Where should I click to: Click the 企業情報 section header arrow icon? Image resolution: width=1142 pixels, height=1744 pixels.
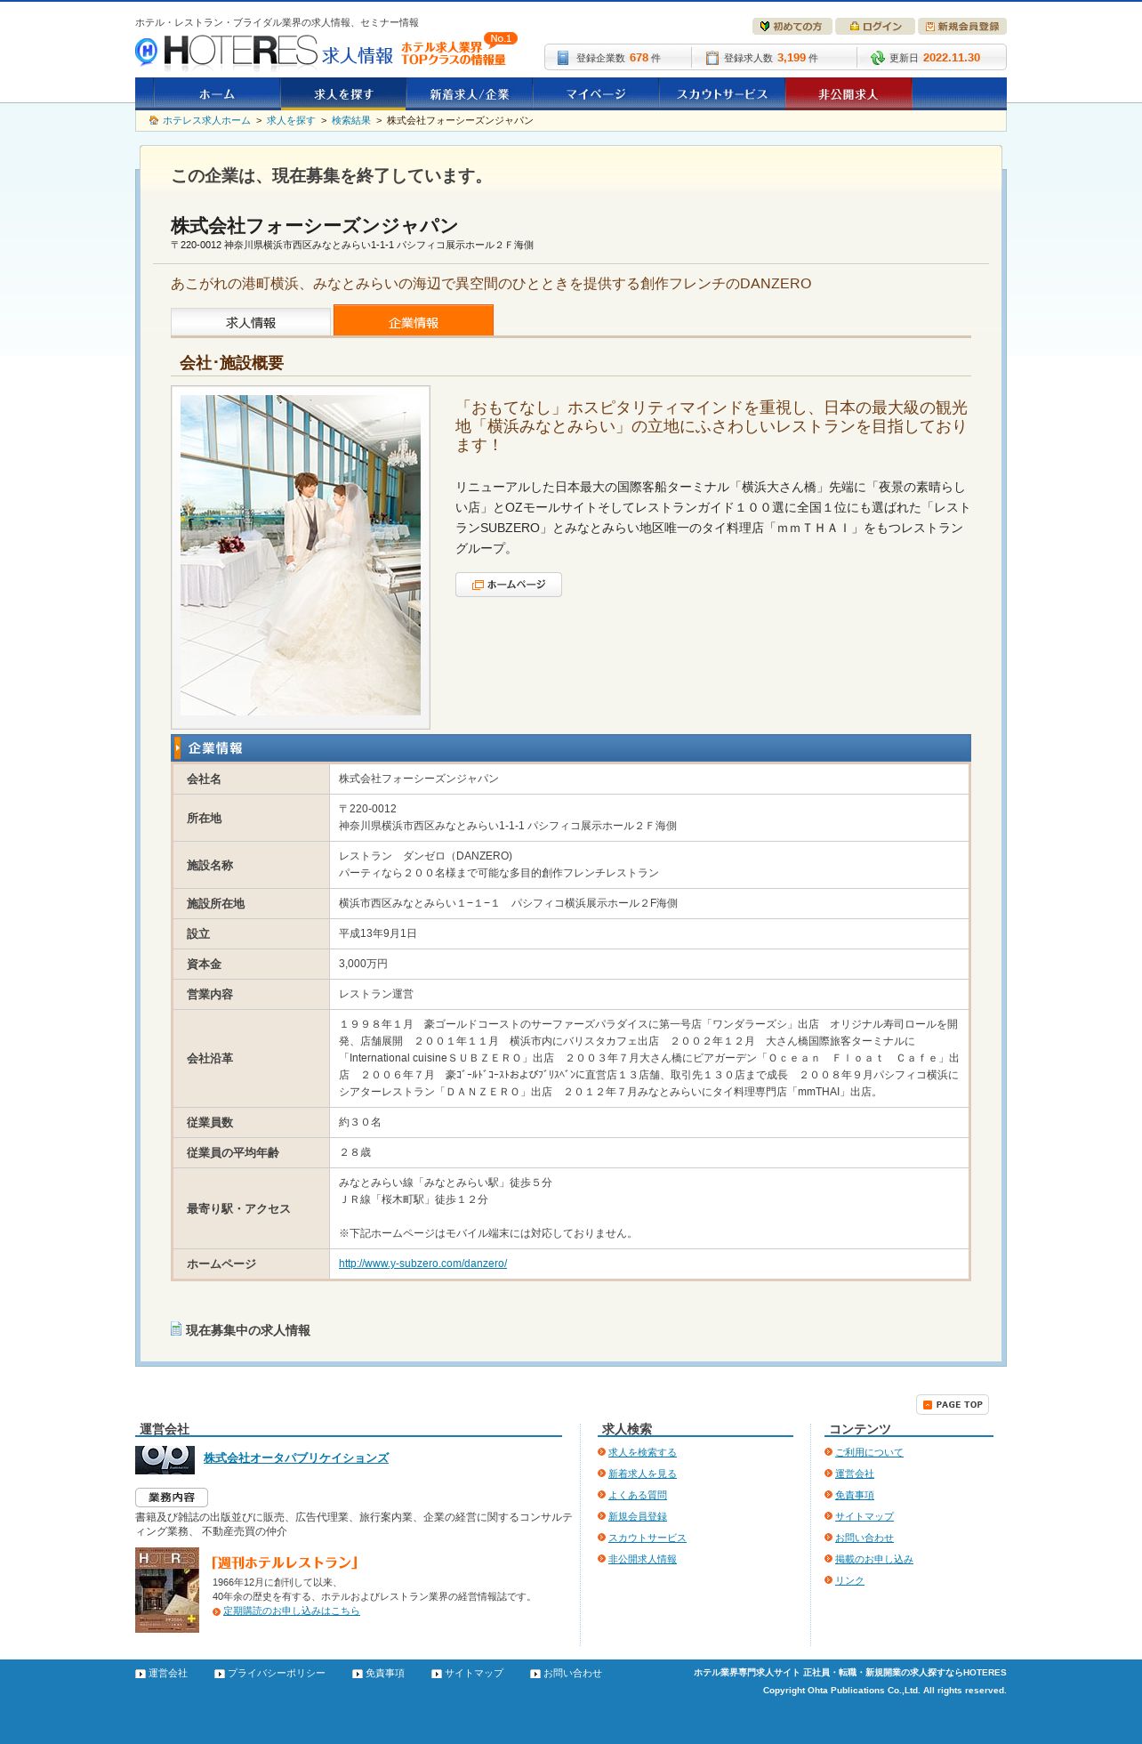(177, 747)
